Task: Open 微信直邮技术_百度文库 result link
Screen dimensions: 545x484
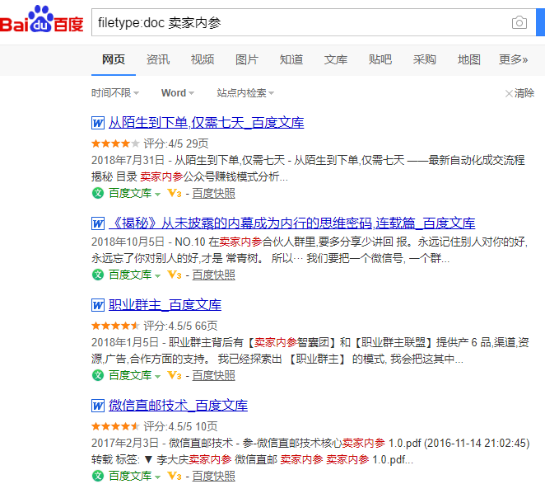Action: (x=179, y=406)
